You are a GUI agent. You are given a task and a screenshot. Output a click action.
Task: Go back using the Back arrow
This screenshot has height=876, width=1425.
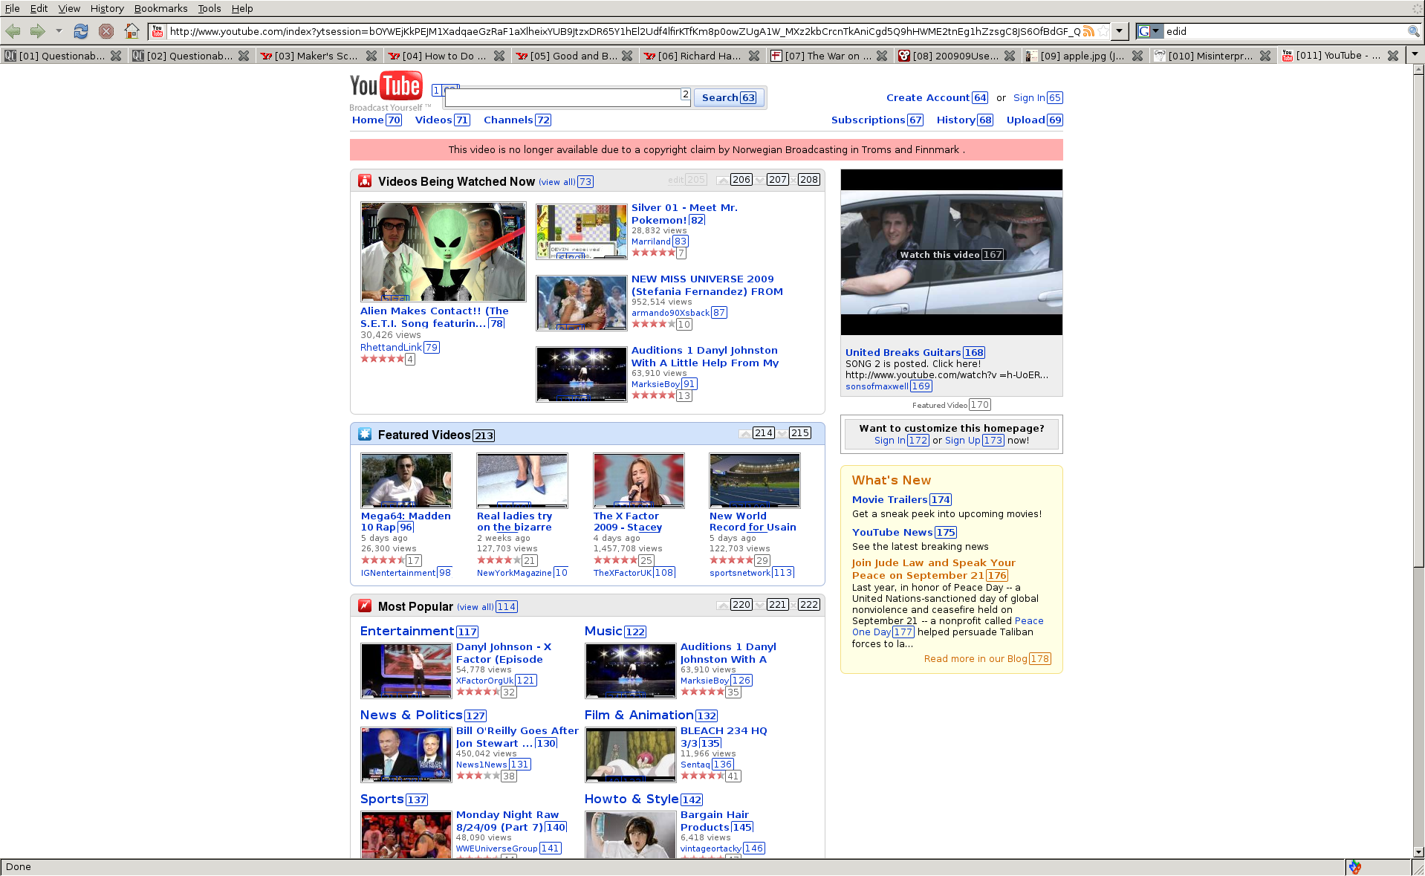click(13, 31)
